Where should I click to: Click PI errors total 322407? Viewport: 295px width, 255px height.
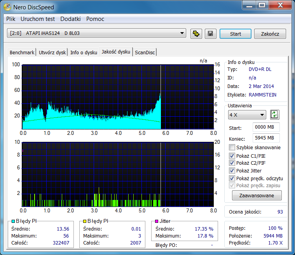pos(61,243)
